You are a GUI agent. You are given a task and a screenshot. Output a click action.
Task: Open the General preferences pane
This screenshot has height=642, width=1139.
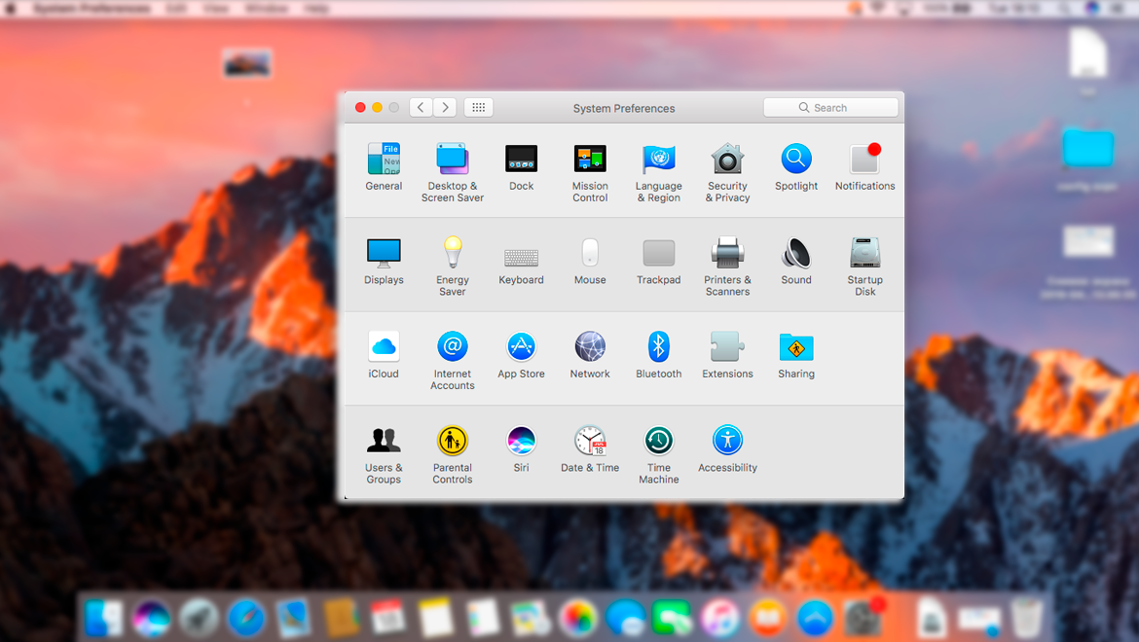click(x=384, y=167)
